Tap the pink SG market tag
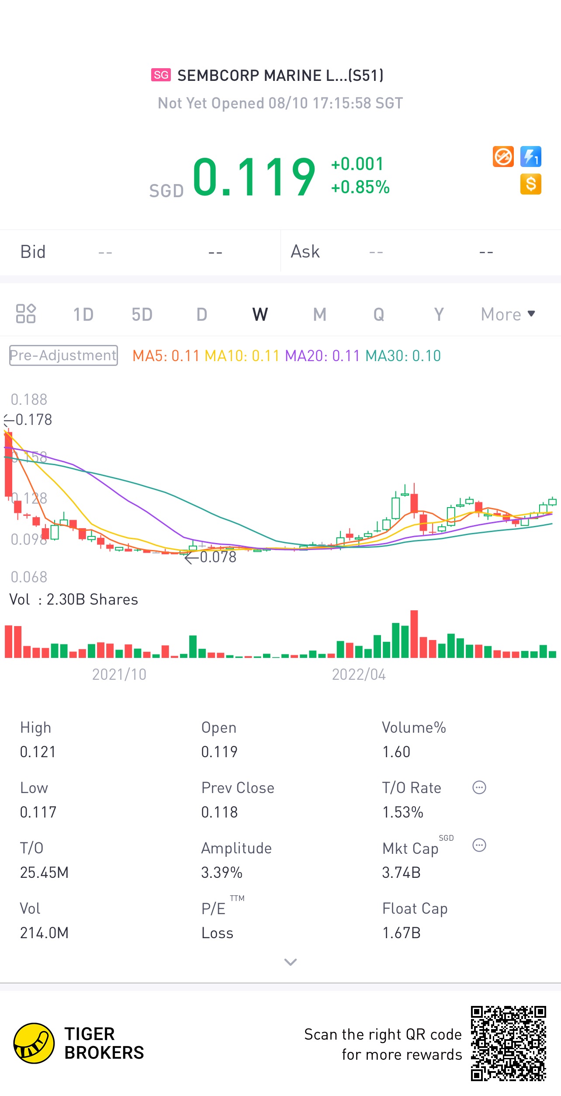The width and height of the screenshot is (561, 1096). coord(161,75)
